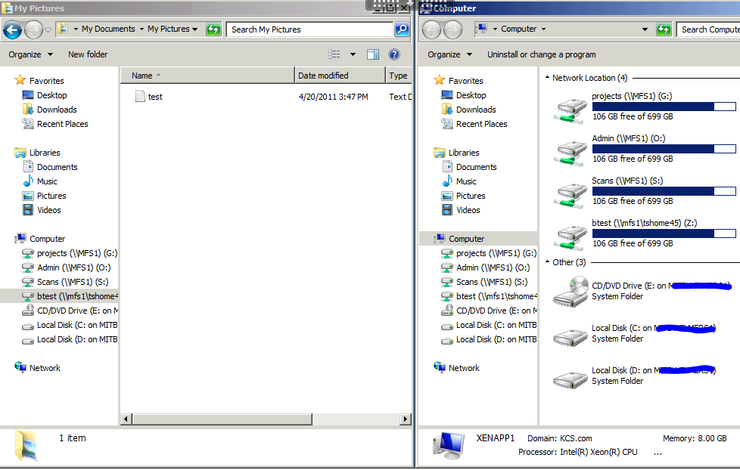740x470 pixels.
Task: Click the Back navigation arrow in My Pictures window
Action: pos(14,29)
